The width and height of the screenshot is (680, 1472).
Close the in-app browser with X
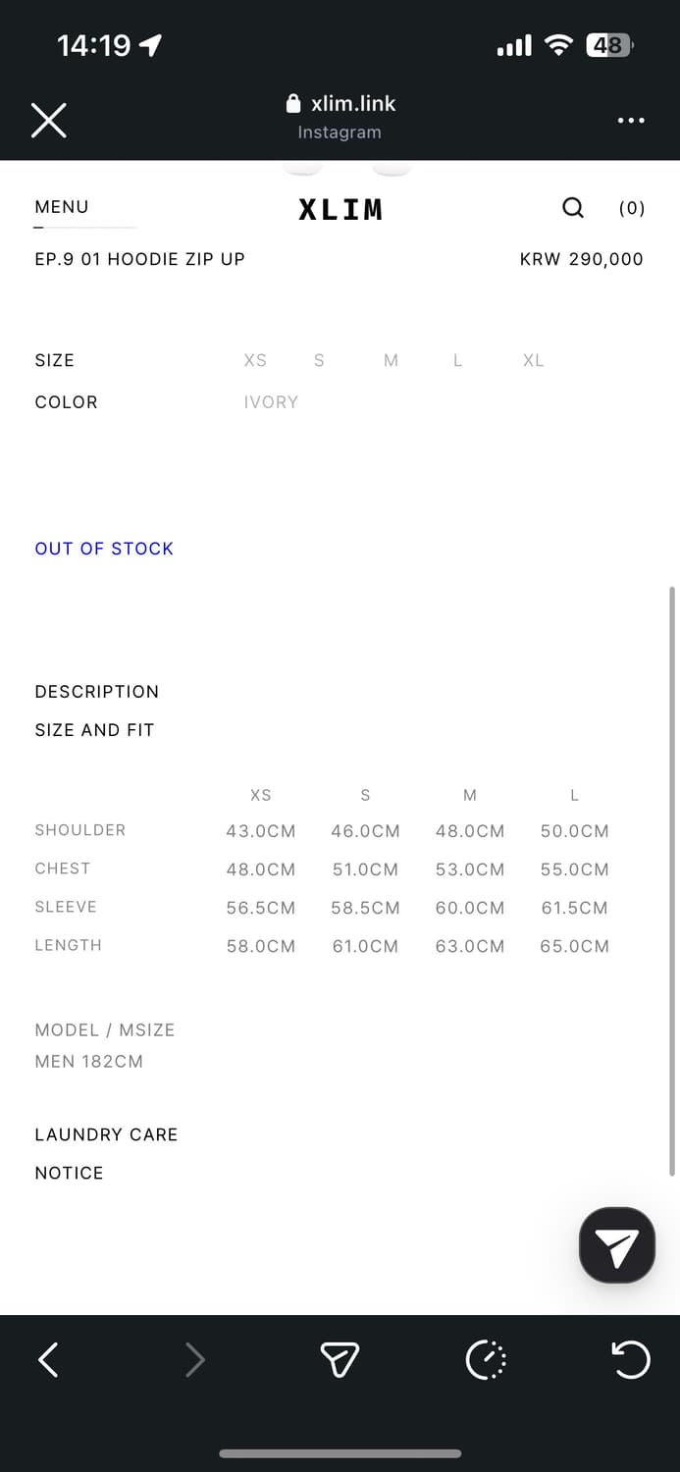(x=48, y=121)
